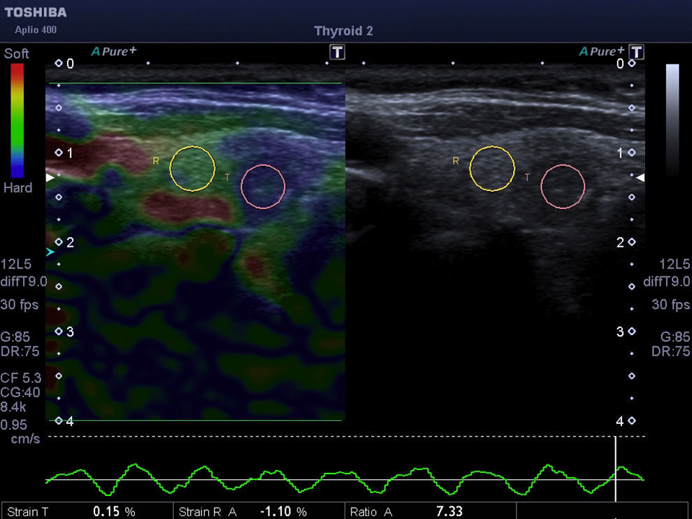Click the Ratio A 7.33 field
Image resolution: width=692 pixels, height=519 pixels.
point(431,512)
